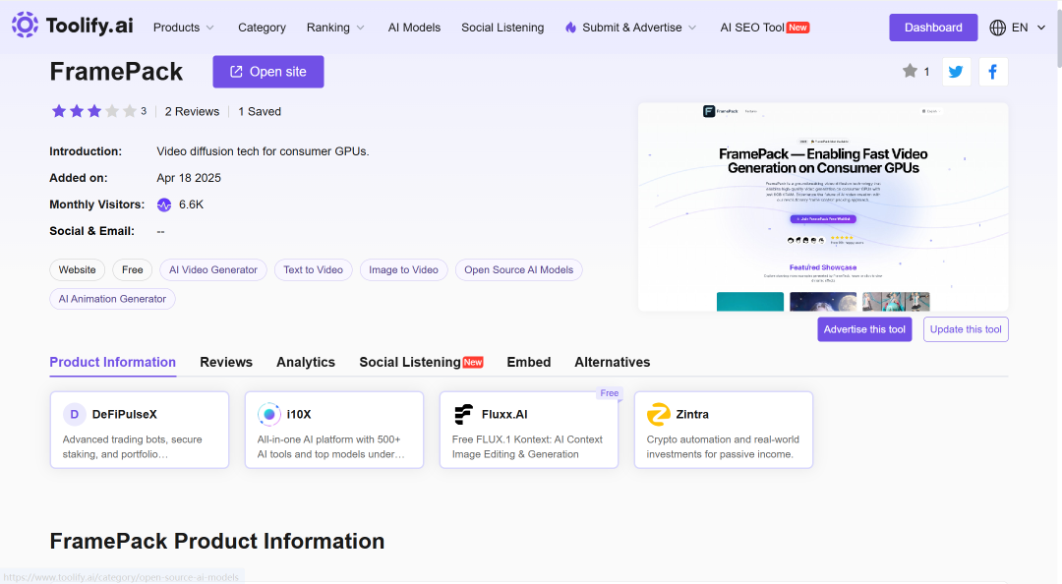Open the i10X ad card
Viewport: 1062px width, 584px height.
pyautogui.click(x=334, y=430)
